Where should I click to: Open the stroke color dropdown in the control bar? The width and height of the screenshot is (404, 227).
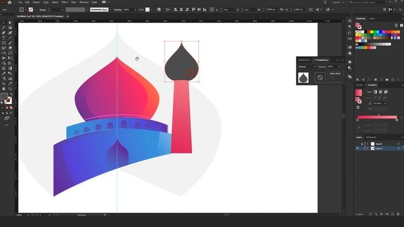35,9
